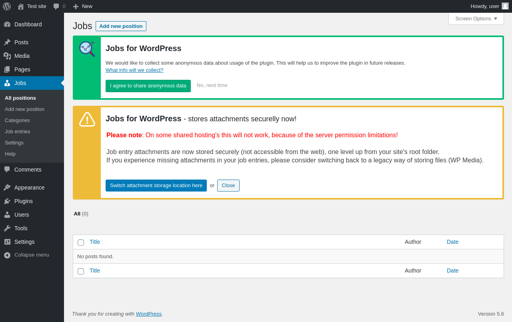Expand the Screen Options panel
This screenshot has height=322, width=512.
476,19
